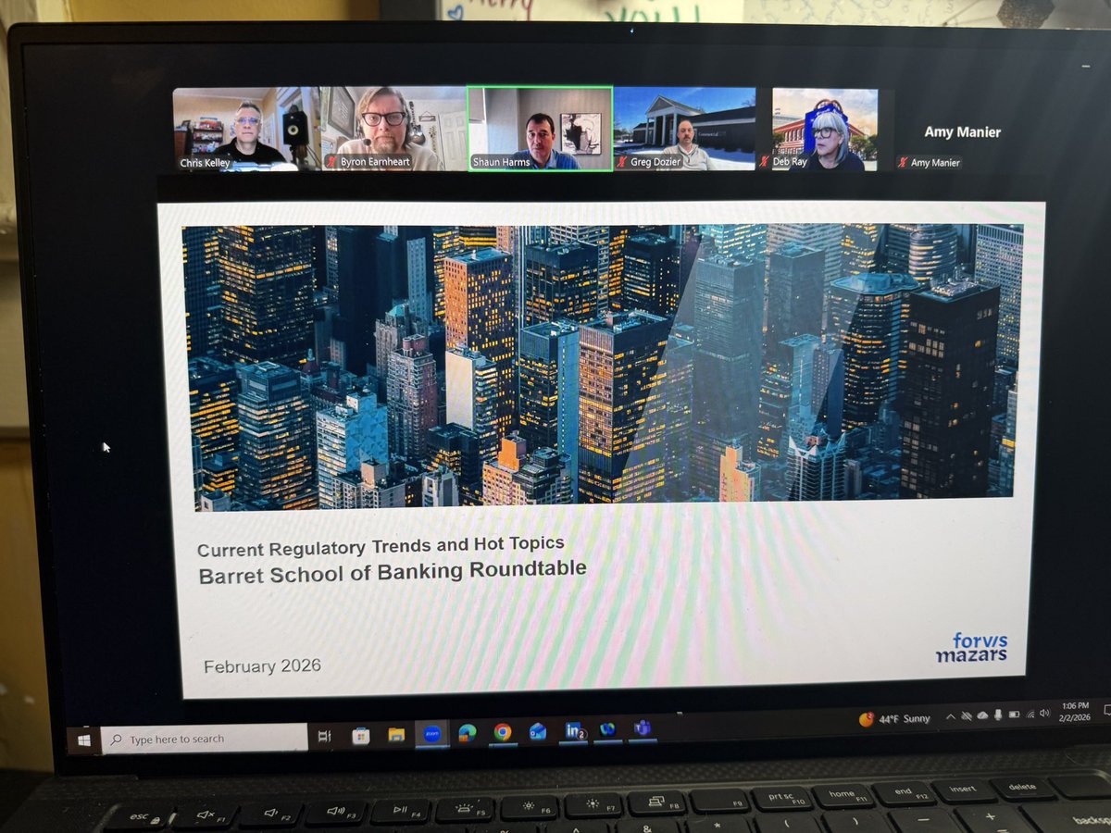
Task: Open the speaker volume tray icon
Action: pos(1044,713)
